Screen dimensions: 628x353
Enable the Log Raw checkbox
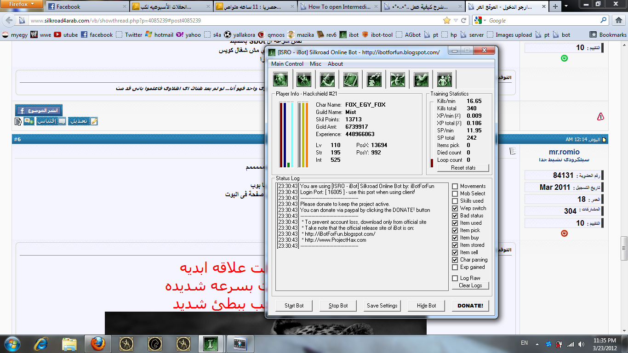pyautogui.click(x=455, y=278)
